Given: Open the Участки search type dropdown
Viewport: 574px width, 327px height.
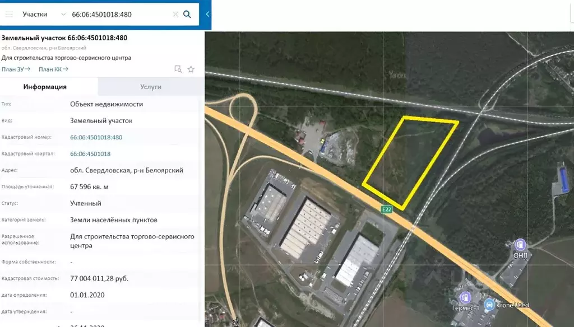Looking at the screenshot, I should pos(35,14).
